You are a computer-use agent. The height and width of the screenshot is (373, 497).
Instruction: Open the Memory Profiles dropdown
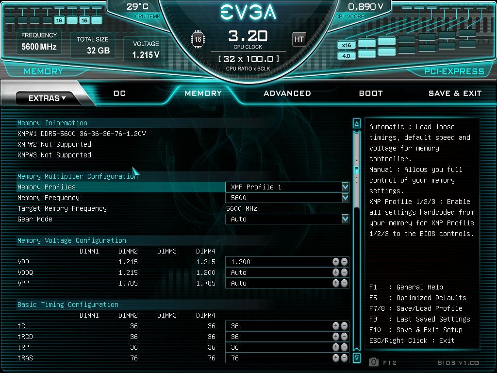pyautogui.click(x=345, y=187)
